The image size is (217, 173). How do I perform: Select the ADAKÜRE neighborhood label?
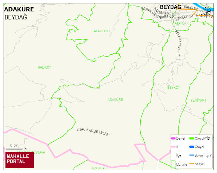[x=115, y=100]
